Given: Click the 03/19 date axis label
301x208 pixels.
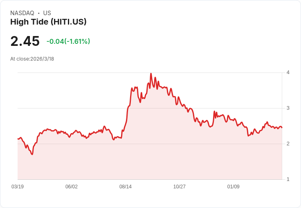Looking at the screenshot, I should (x=18, y=186).
